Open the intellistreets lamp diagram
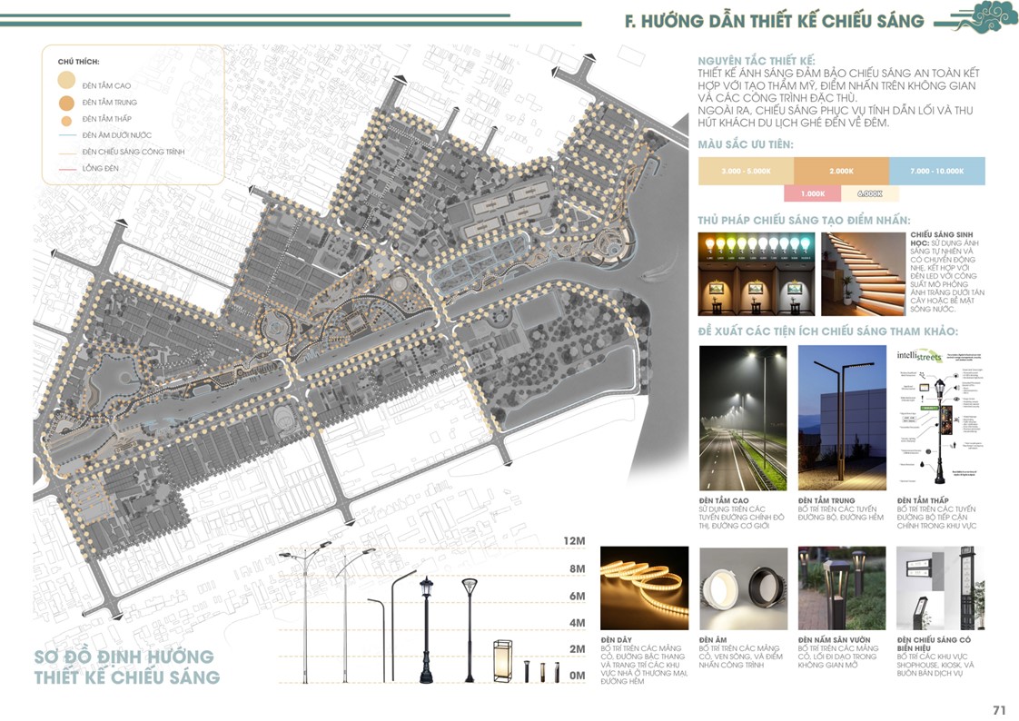The width and height of the screenshot is (1019, 721). 939,418
